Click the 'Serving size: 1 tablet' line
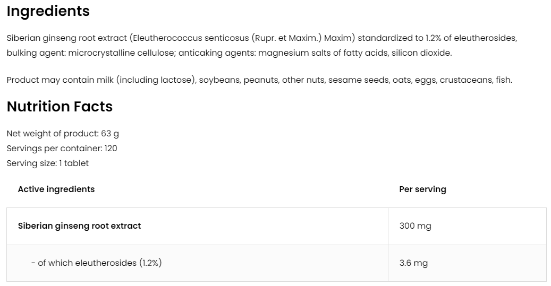Screen dimensions: 551x286 tap(48, 163)
